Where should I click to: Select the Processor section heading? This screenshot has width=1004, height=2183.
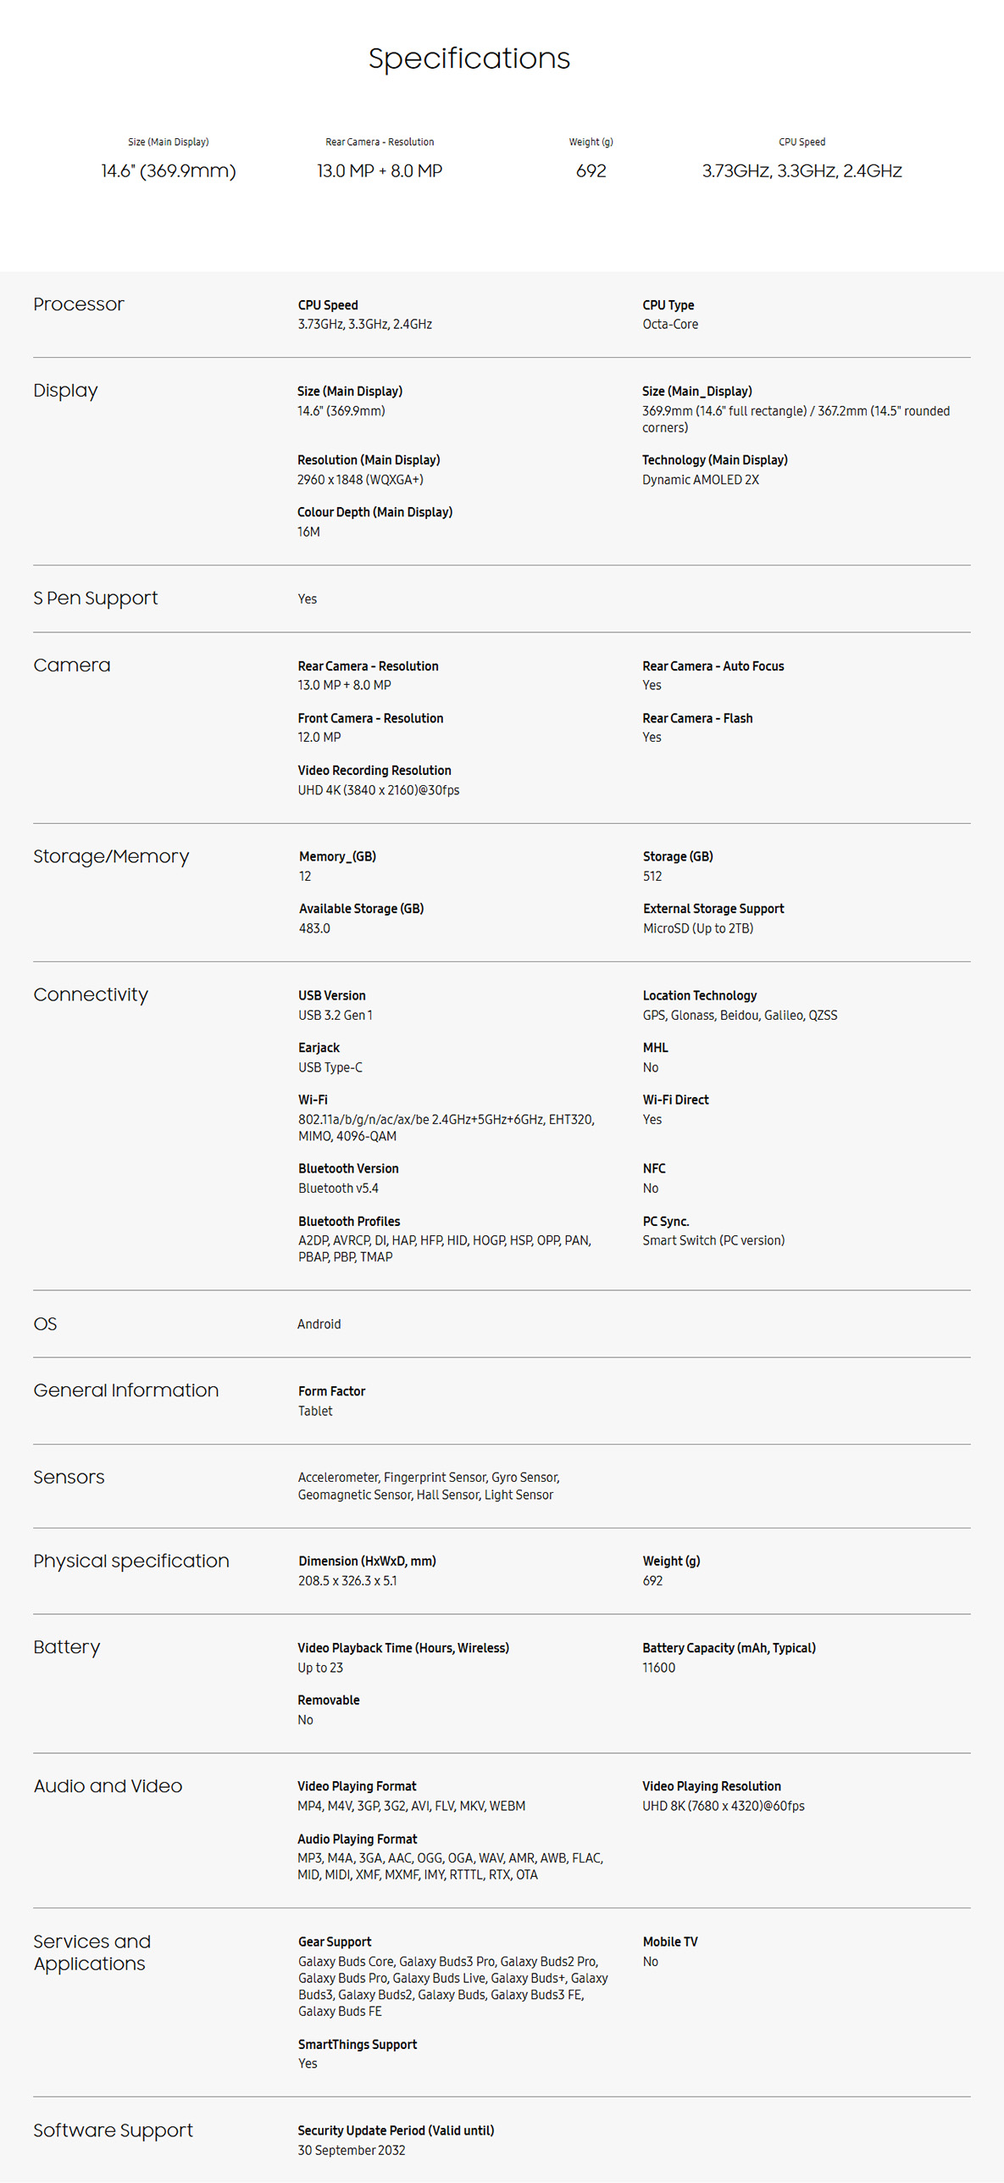(x=79, y=304)
